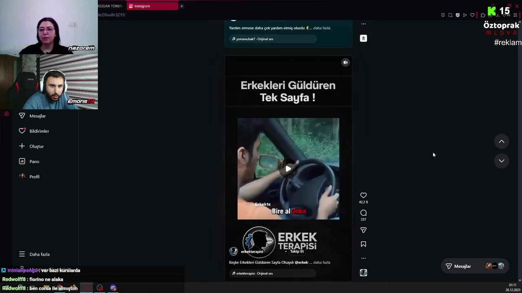Click the Mesajlar paper-plane sidebar icon

coord(22,116)
